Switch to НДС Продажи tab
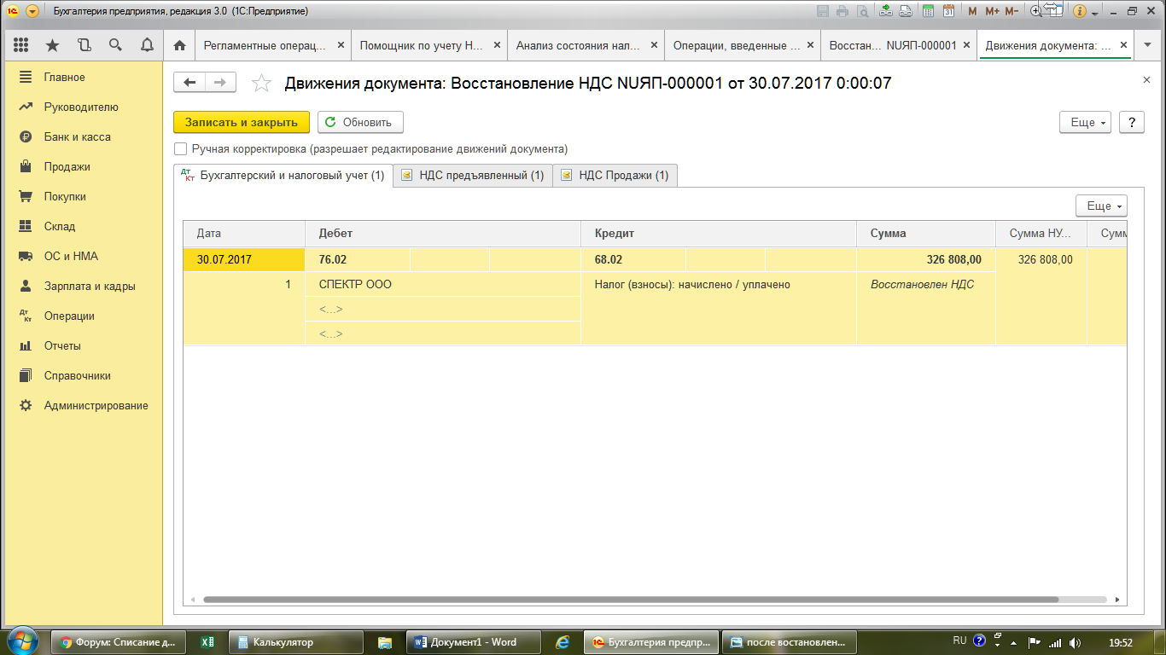The height and width of the screenshot is (655, 1166). click(x=615, y=176)
